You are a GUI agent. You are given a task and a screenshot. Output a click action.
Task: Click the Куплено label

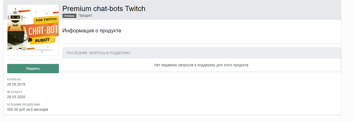pyautogui.click(x=14, y=79)
